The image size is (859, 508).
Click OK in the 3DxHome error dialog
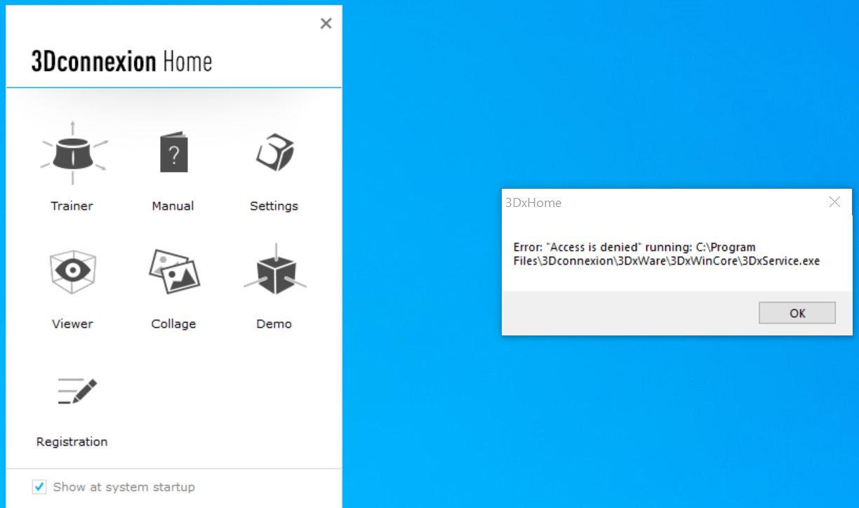click(x=797, y=313)
